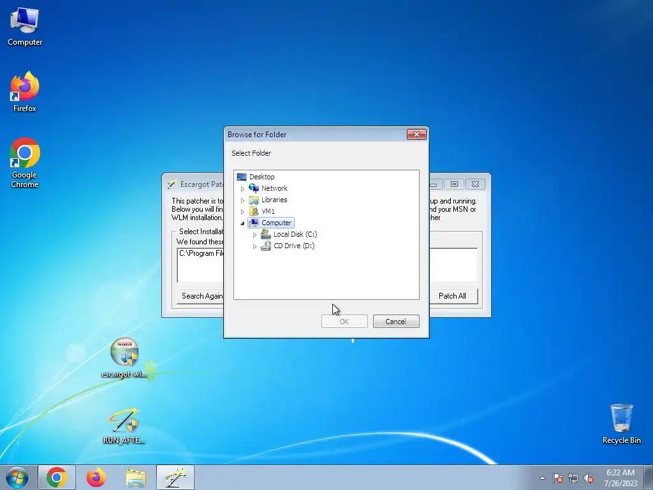Switch to Firefox in the taskbar
The image size is (653, 490).
96,477
